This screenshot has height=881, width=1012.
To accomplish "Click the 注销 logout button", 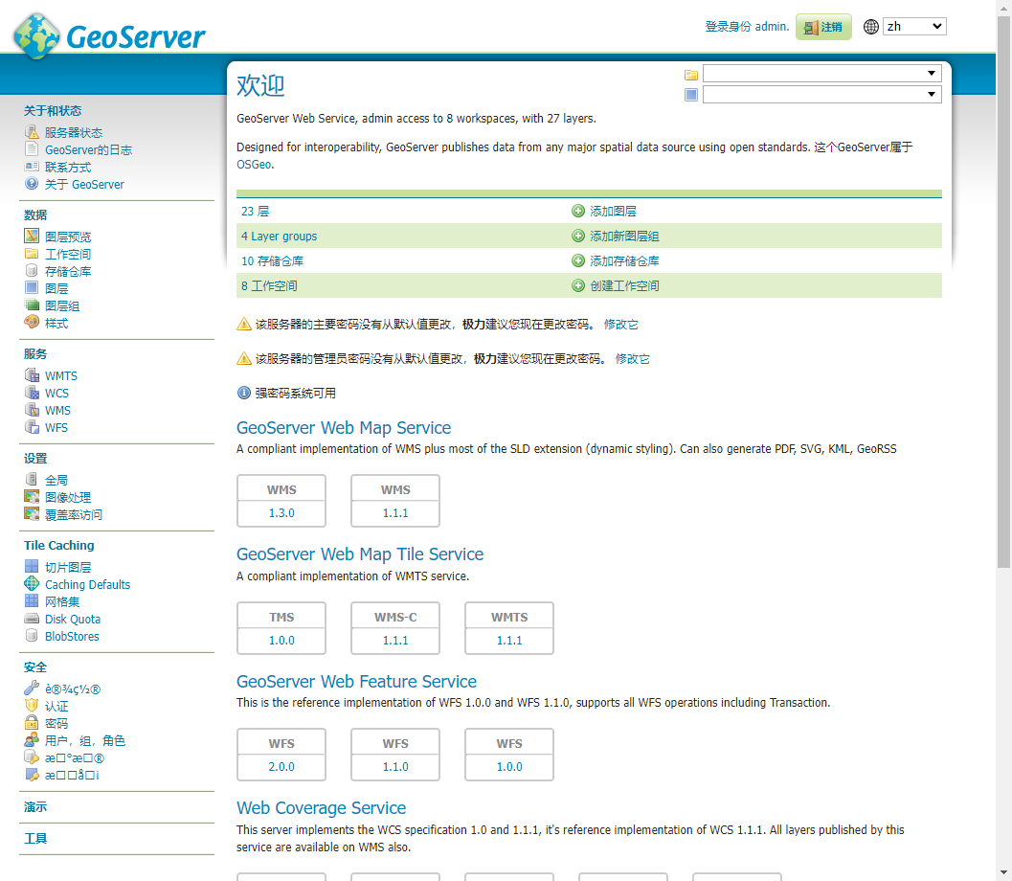I will click(823, 27).
